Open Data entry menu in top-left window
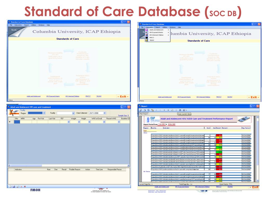 (x=18, y=25)
